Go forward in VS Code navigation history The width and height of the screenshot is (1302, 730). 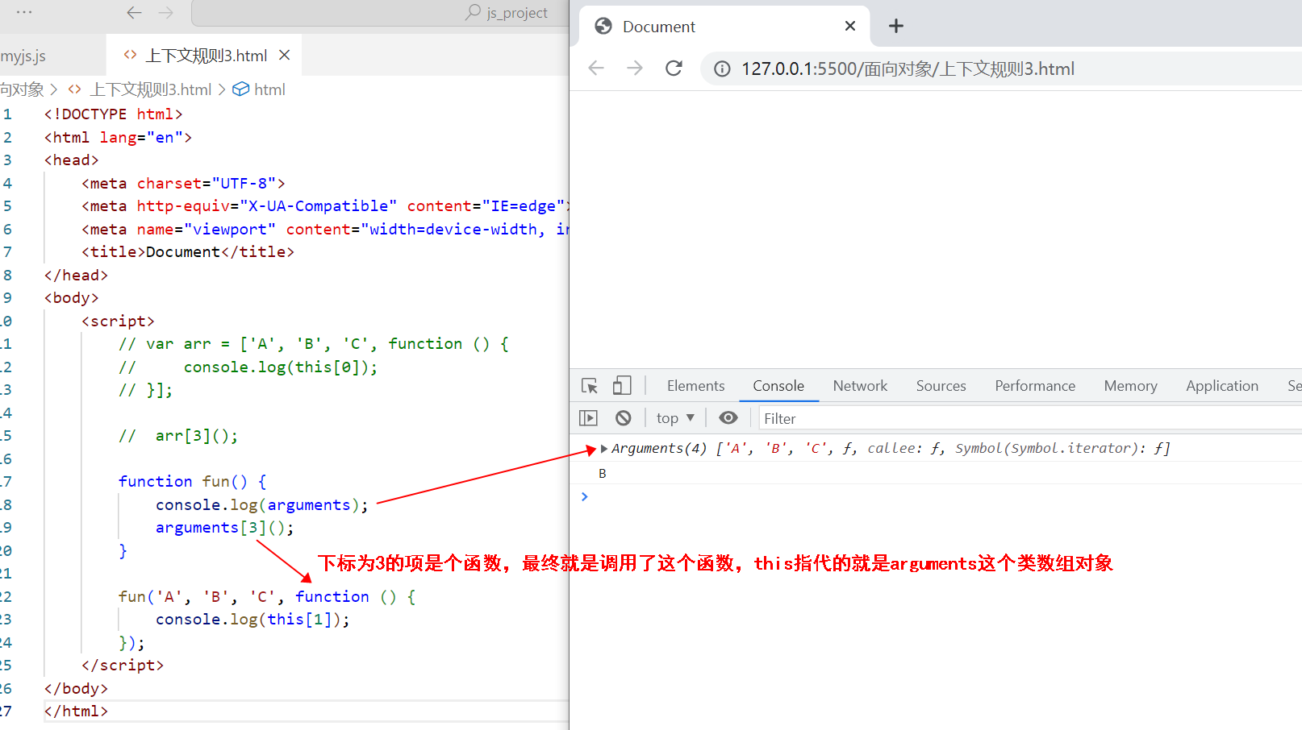(166, 13)
